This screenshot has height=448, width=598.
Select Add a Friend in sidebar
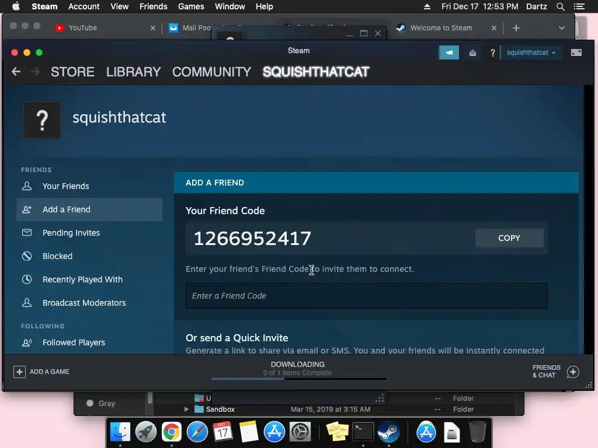coord(89,209)
